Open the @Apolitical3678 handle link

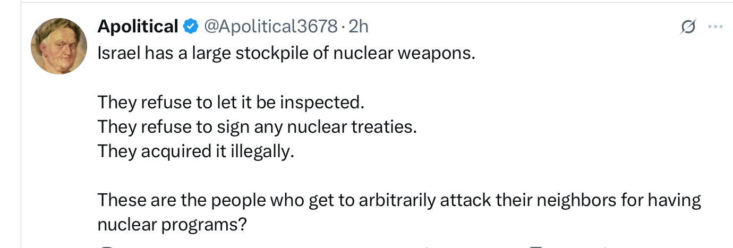pyautogui.click(x=271, y=26)
